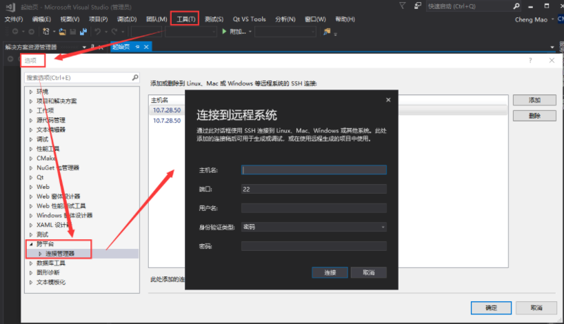
Task: Click the undo toolbar icon
Action: click(x=98, y=32)
